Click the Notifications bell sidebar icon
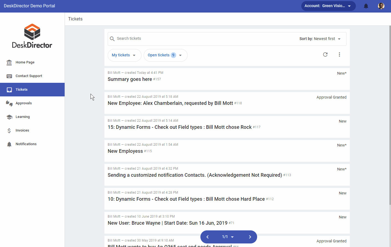Image resolution: width=391 pixels, height=247 pixels. (x=9, y=144)
